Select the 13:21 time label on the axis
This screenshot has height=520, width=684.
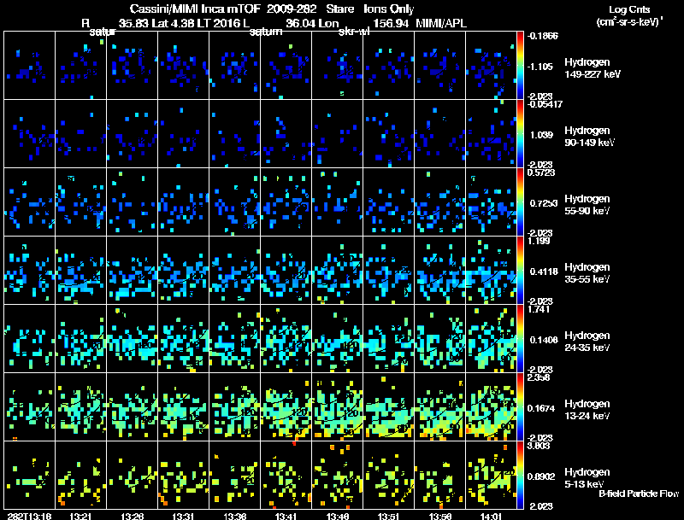(x=81, y=516)
